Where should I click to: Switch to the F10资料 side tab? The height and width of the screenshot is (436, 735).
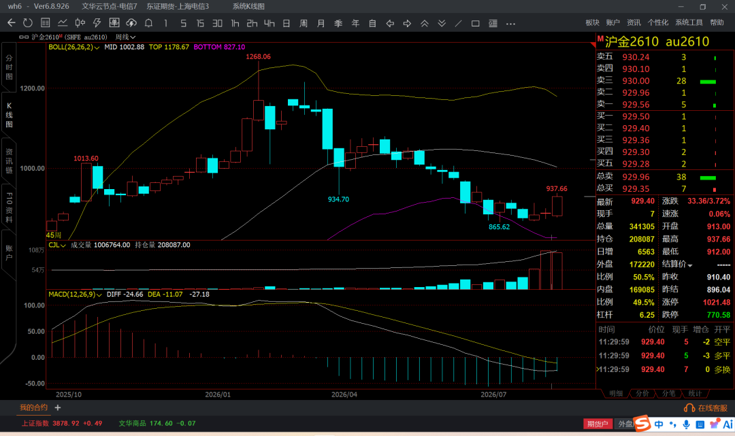coord(9,207)
